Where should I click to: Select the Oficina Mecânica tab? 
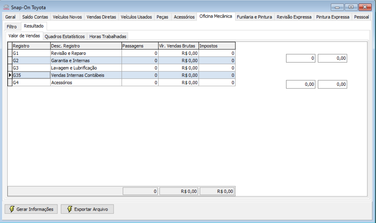(x=216, y=16)
